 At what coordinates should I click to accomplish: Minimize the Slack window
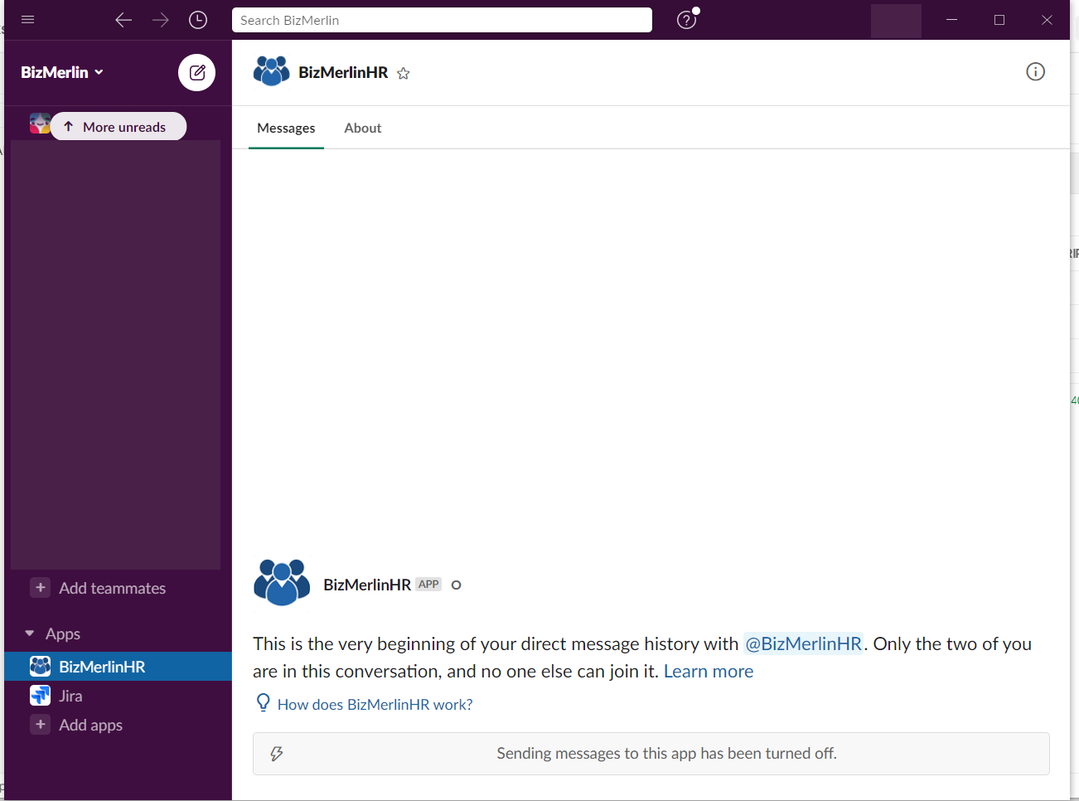pos(951,20)
